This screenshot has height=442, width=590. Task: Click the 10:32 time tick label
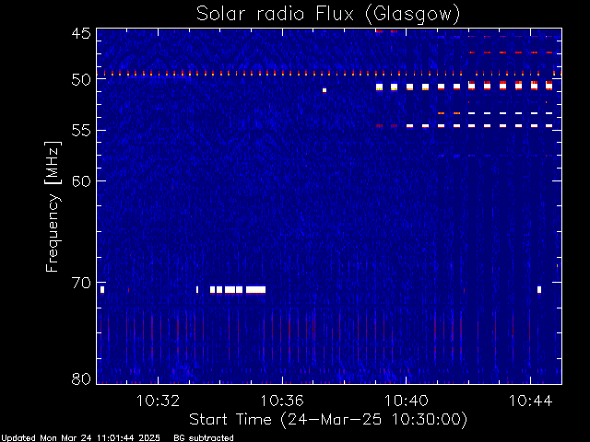[158, 401]
